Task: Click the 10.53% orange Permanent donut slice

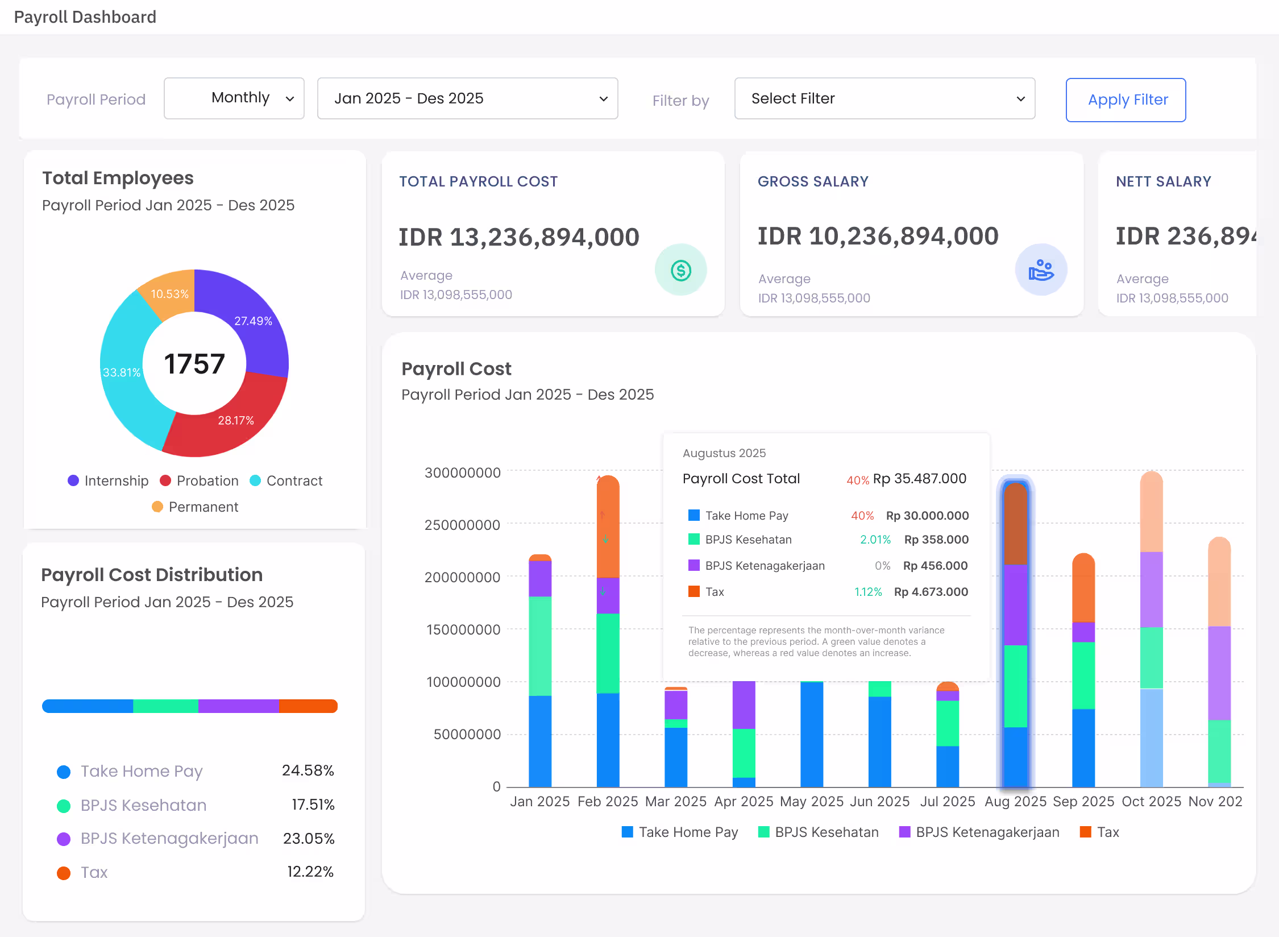Action: point(169,294)
